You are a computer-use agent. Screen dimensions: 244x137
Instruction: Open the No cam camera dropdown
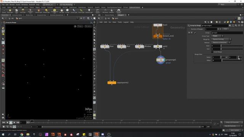click(88, 26)
